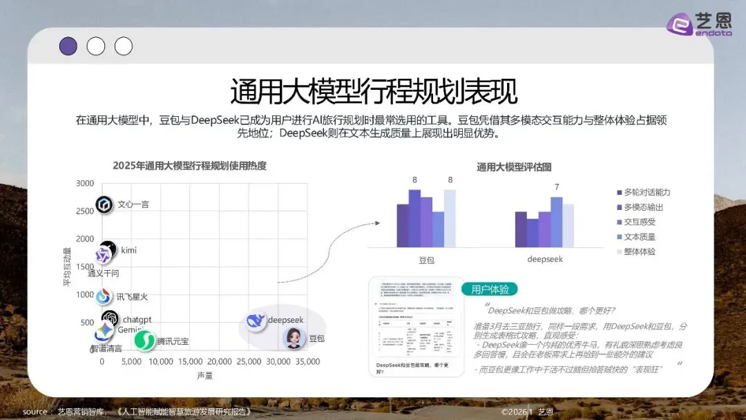
Task: Click the lightest 整体体验 bar in 豆包 group
Action: click(450, 218)
